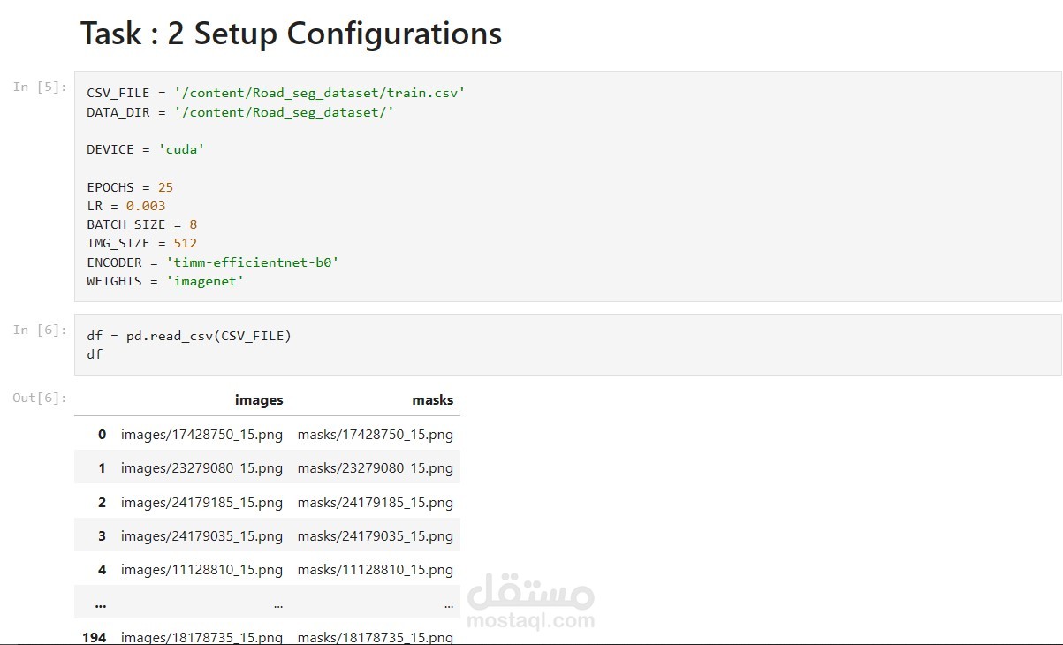Click the DATA_DIR line in configuration cell
The width and height of the screenshot is (1063, 645).
pyautogui.click(x=239, y=112)
